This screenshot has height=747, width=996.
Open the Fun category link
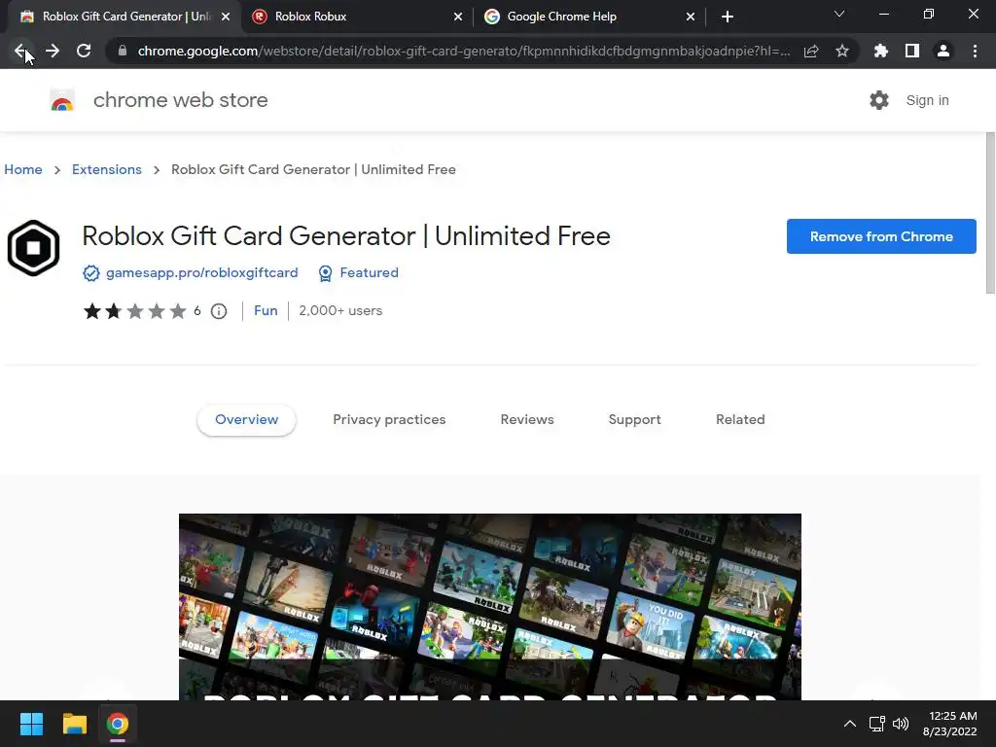pyautogui.click(x=266, y=310)
